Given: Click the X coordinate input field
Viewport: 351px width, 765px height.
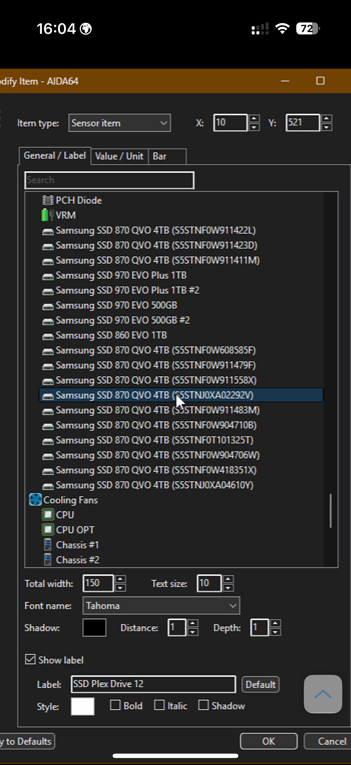Looking at the screenshot, I should (231, 122).
